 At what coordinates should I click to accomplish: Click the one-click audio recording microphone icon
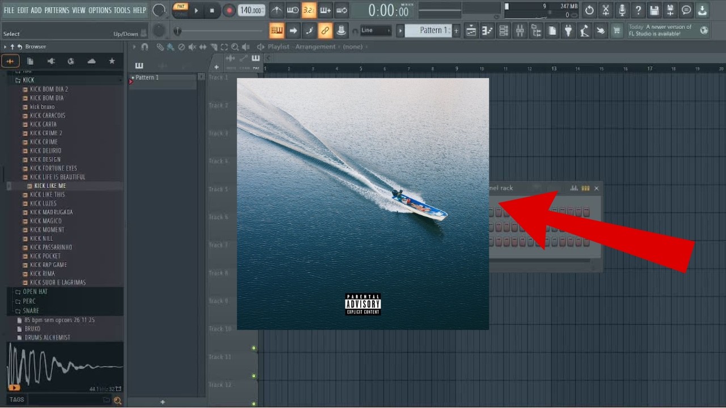tap(622, 10)
